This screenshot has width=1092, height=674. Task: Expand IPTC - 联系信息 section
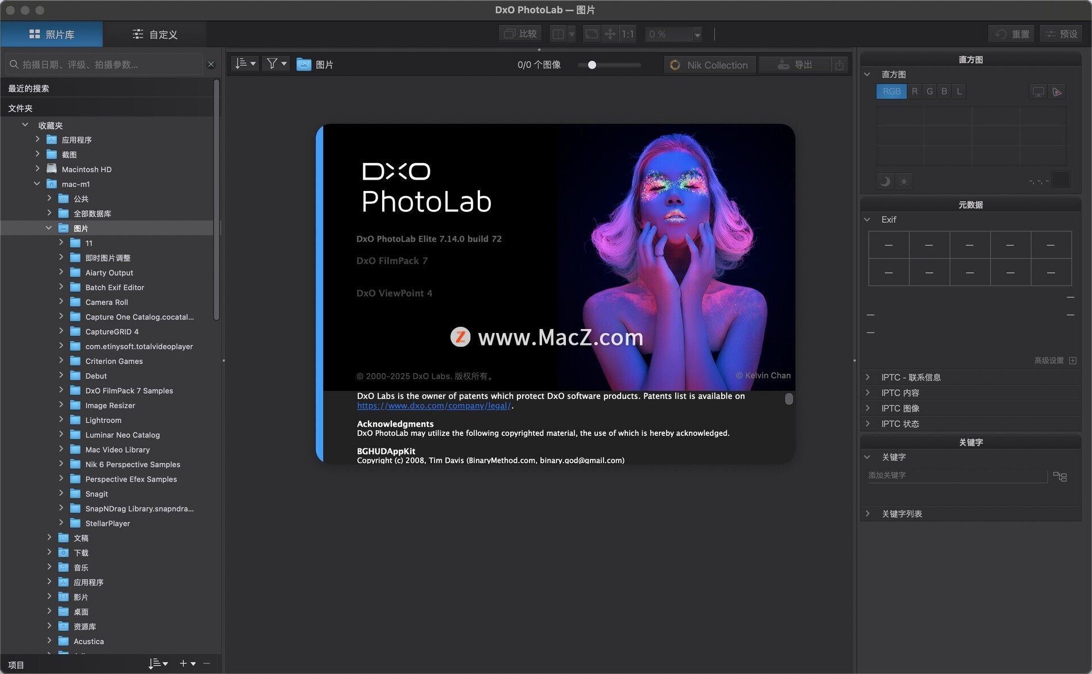click(867, 377)
